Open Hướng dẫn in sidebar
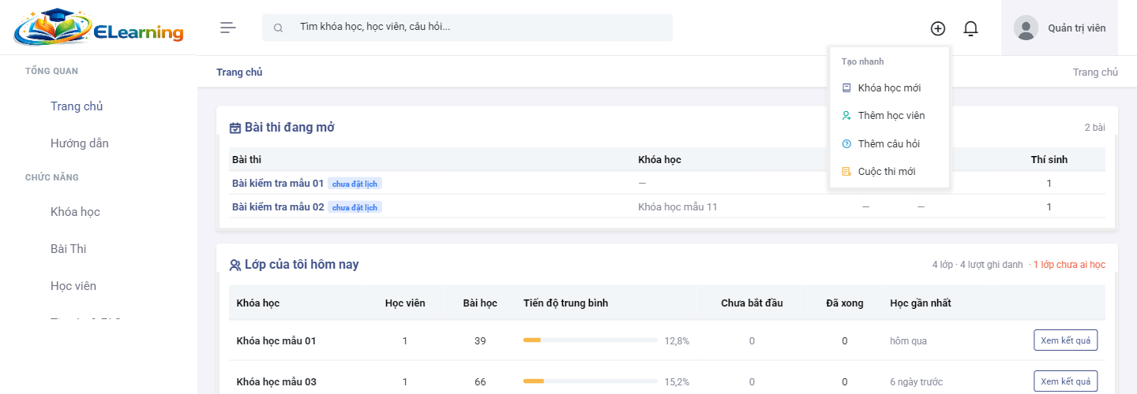Image resolution: width=1137 pixels, height=394 pixels. click(80, 143)
